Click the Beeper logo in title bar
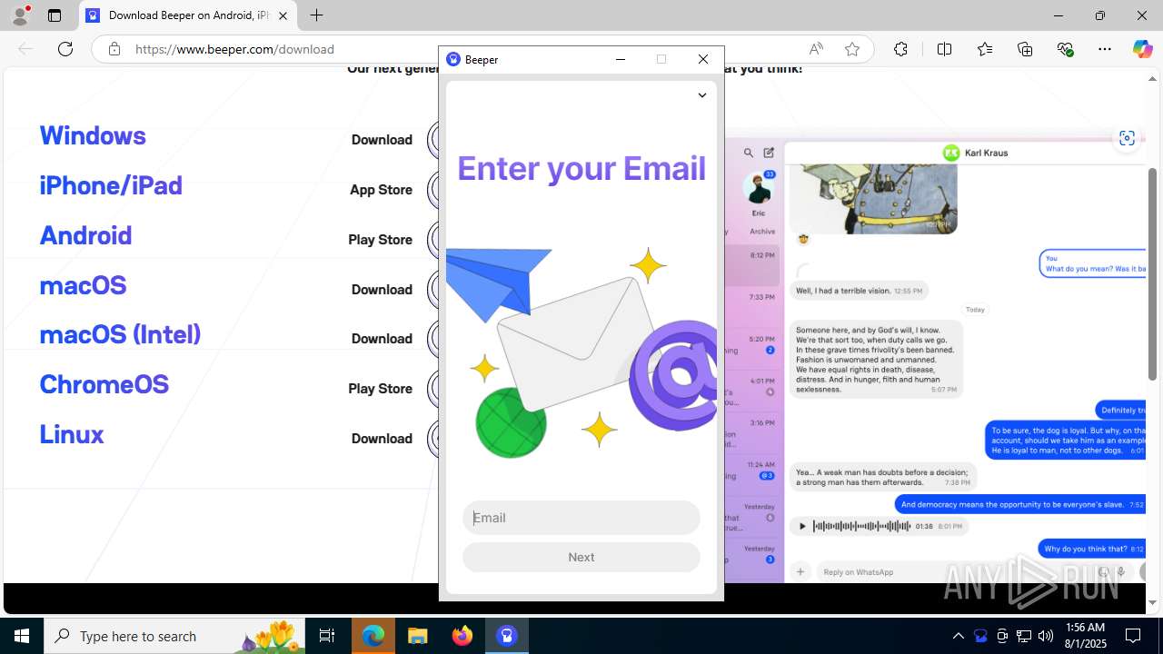 click(453, 60)
